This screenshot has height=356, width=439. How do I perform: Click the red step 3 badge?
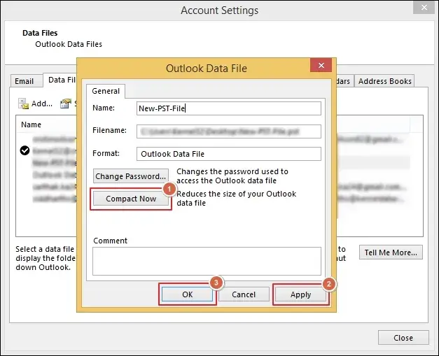217,284
